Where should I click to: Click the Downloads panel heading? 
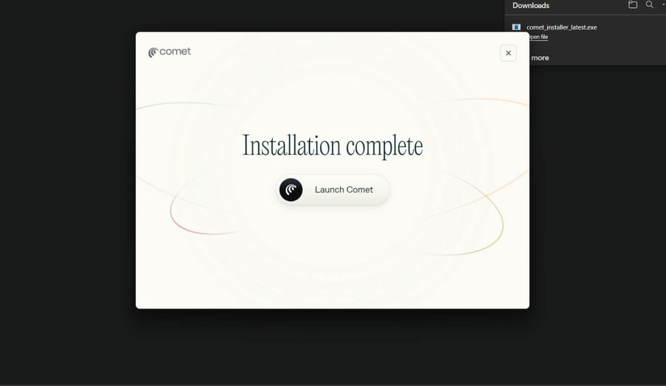(531, 5)
